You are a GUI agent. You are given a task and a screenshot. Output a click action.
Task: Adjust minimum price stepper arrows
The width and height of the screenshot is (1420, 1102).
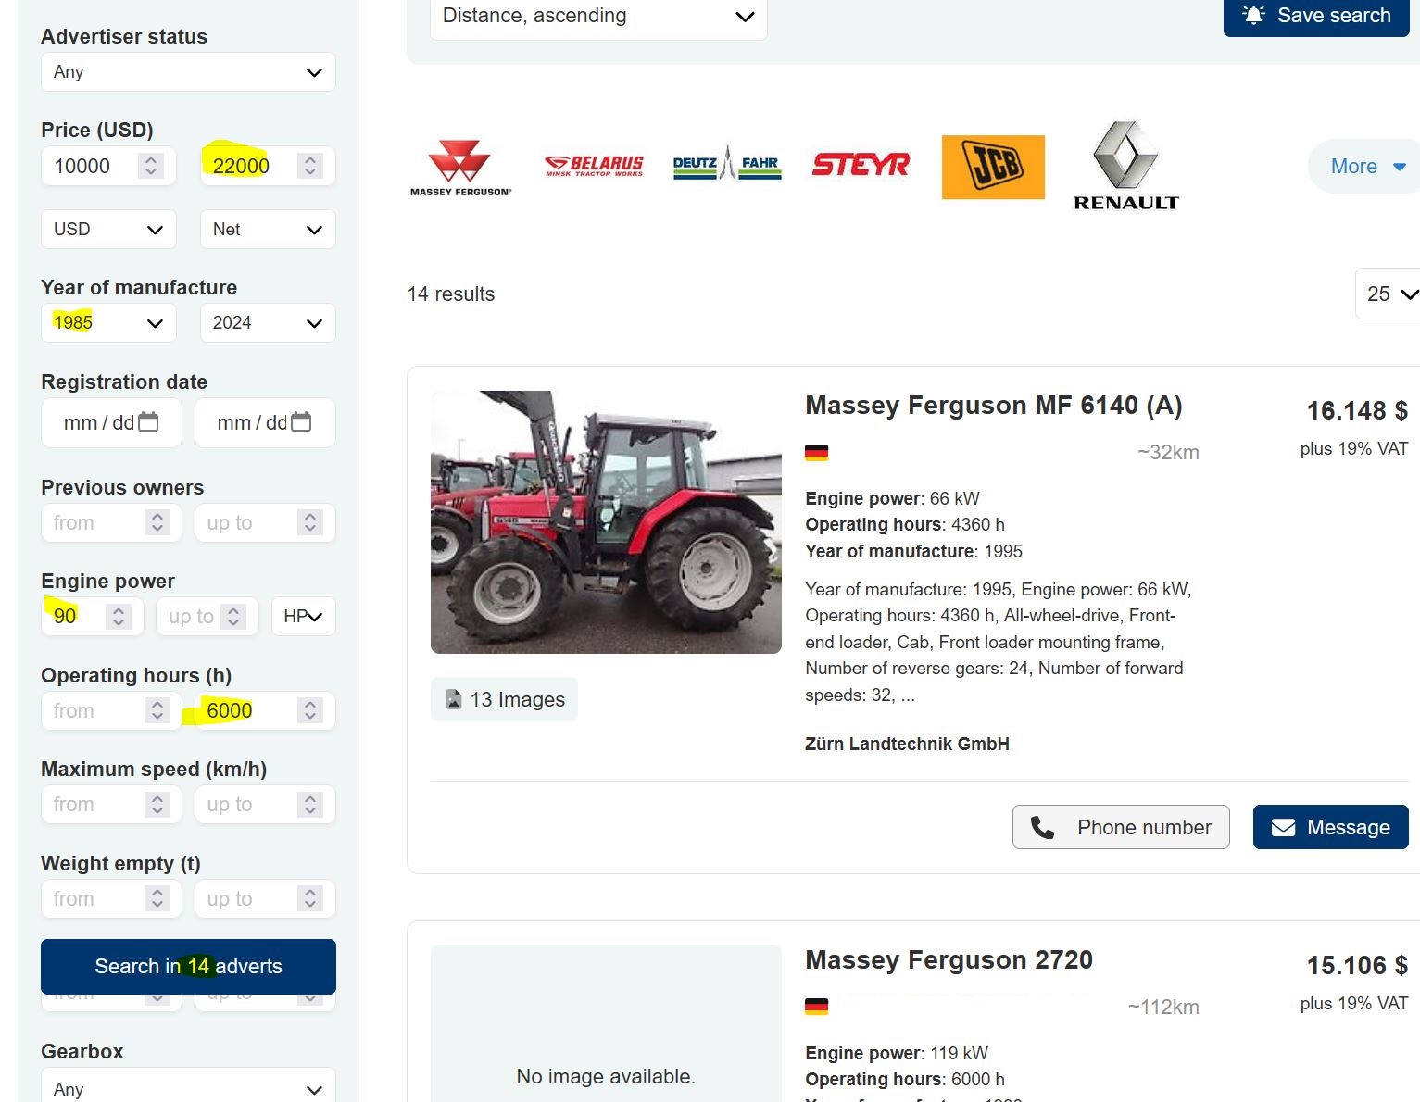pos(151,167)
